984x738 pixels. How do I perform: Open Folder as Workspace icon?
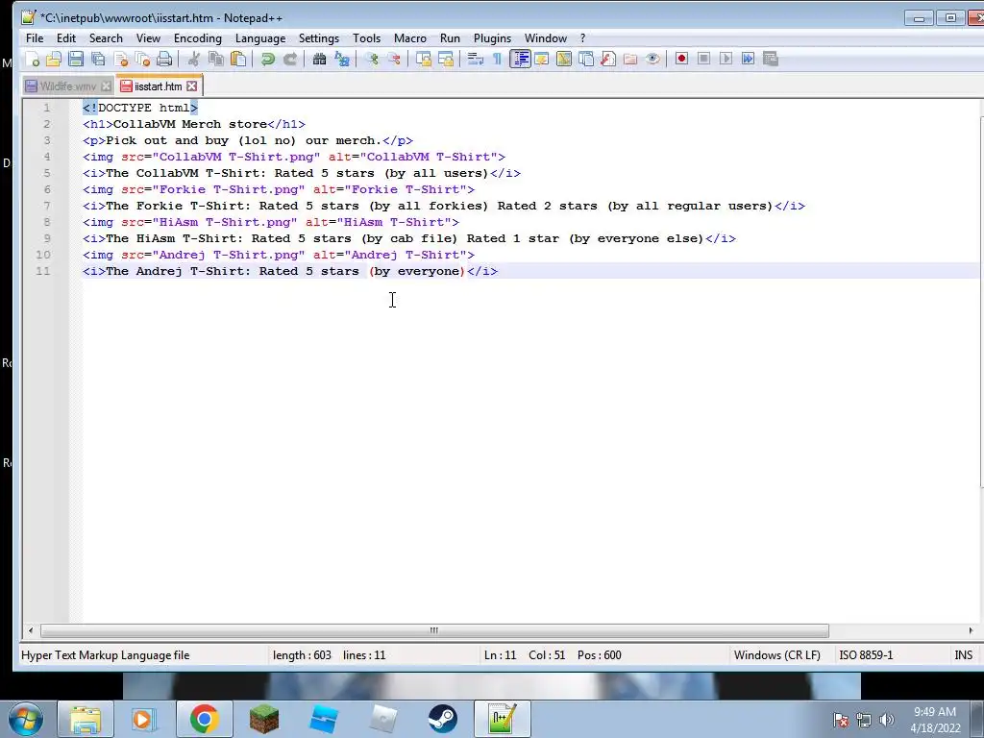(x=630, y=59)
